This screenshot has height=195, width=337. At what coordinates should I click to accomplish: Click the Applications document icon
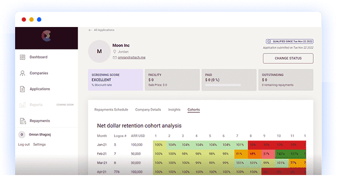coord(22,89)
